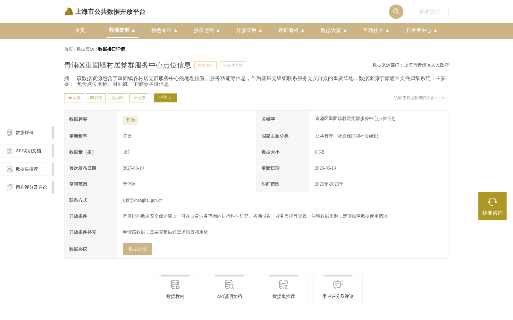
Task: Click 纠错 error report button
Action: click(117, 98)
